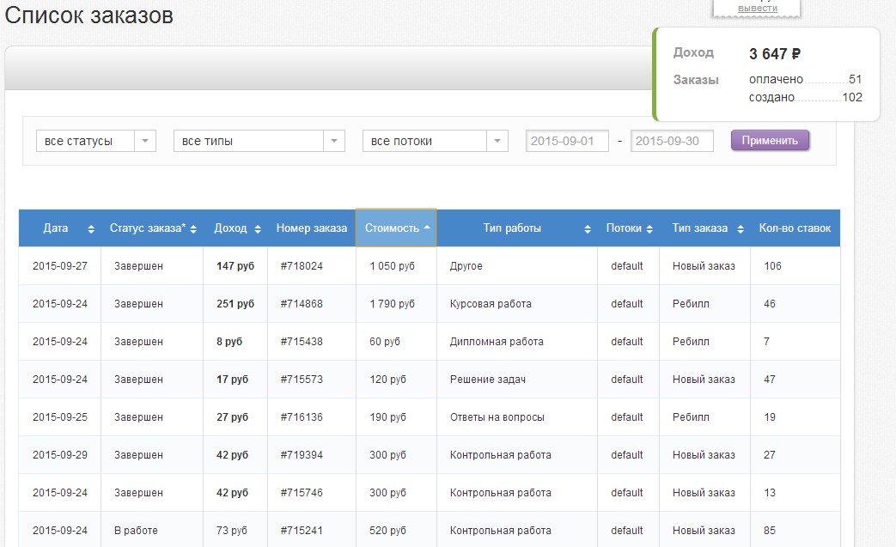896x547 pixels.
Task: Click the bid count 85
Action: click(x=770, y=530)
